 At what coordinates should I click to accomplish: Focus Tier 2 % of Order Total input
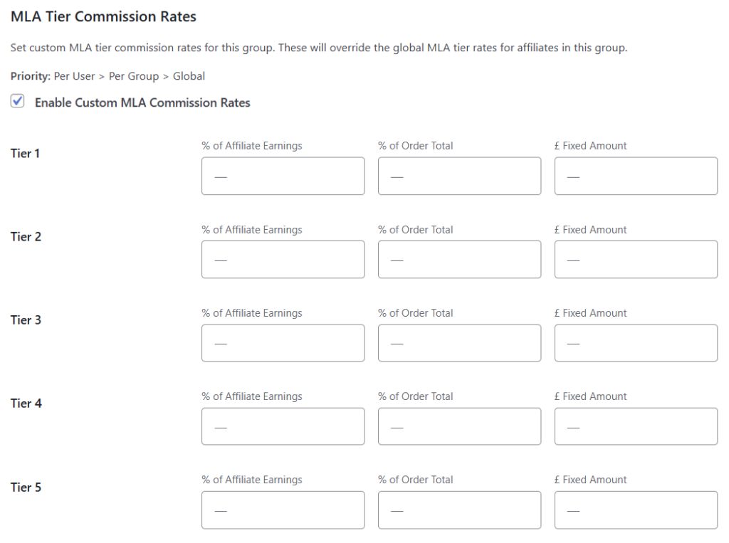coord(459,259)
